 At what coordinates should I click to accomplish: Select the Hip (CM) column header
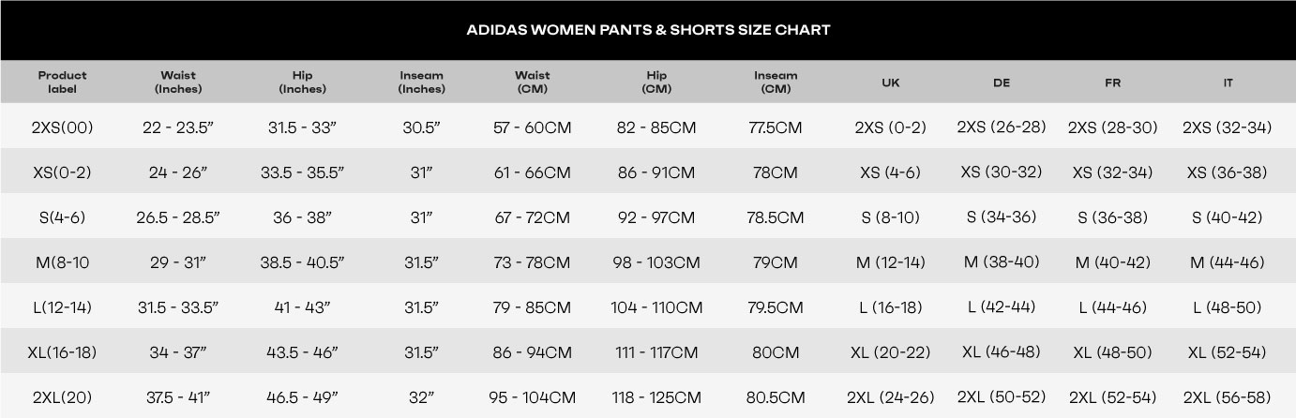click(x=656, y=82)
